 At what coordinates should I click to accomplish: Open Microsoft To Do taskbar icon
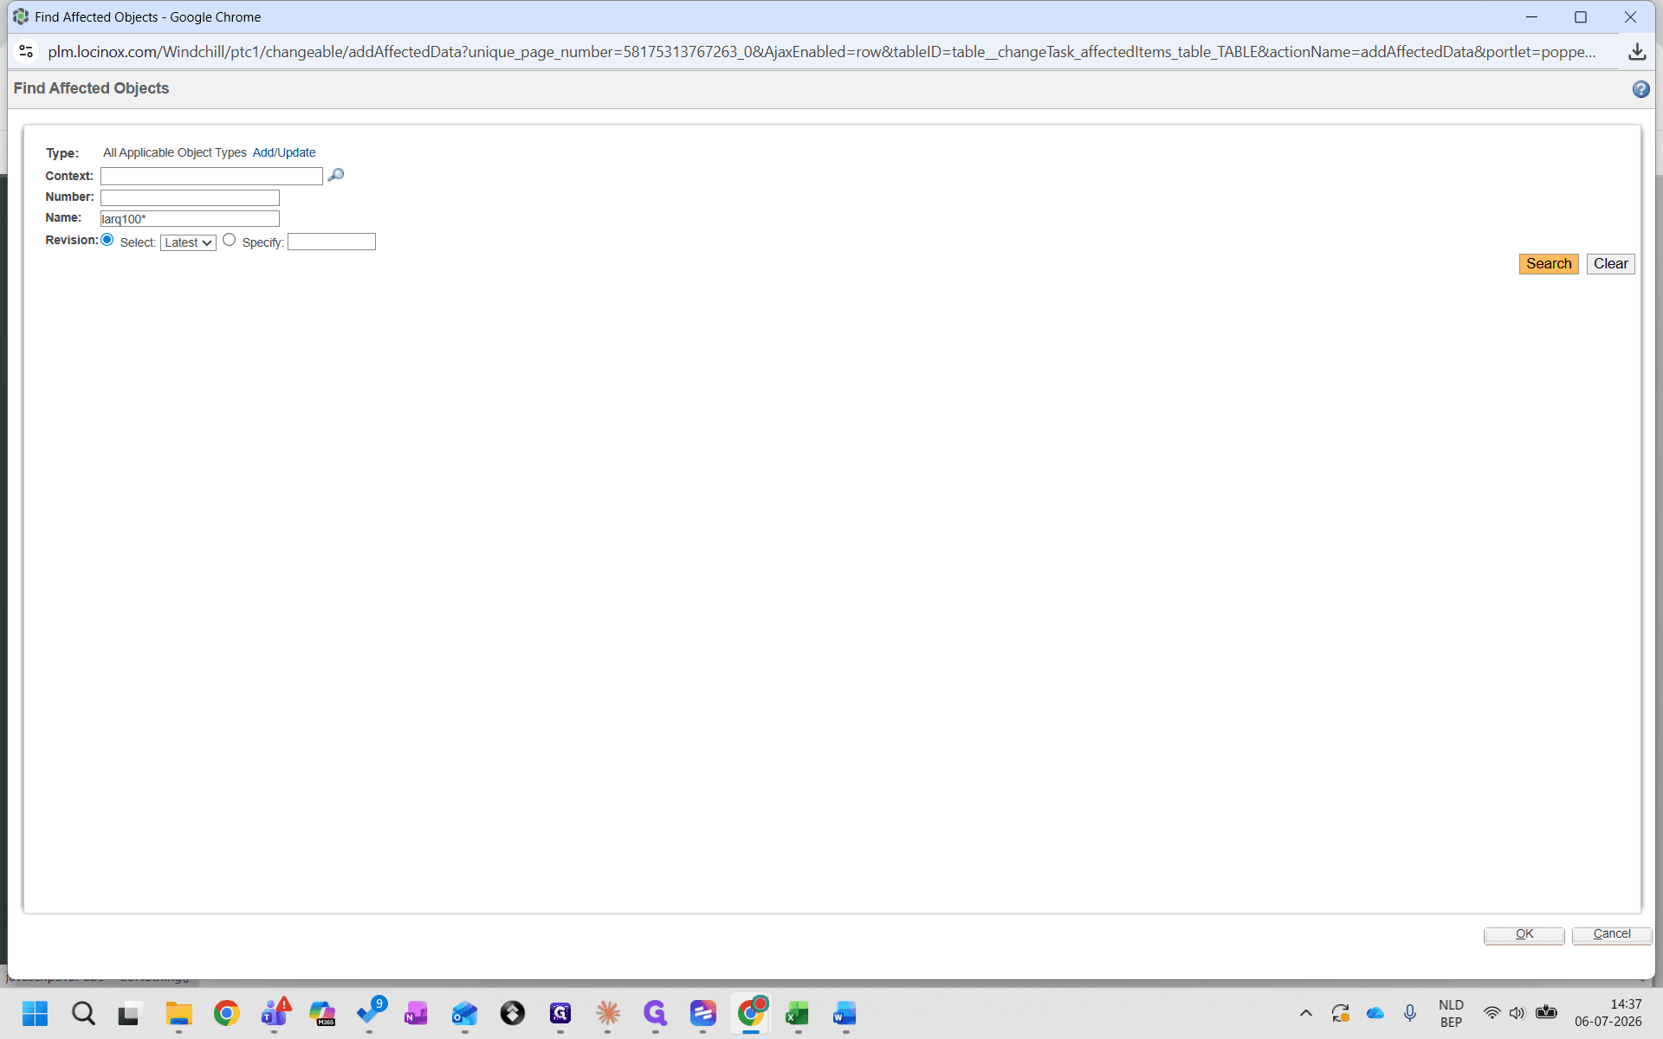click(371, 1013)
